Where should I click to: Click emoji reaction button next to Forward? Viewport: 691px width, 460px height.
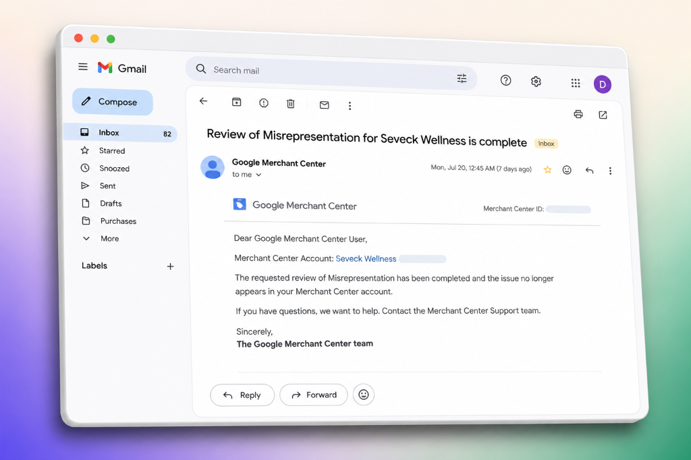pyautogui.click(x=364, y=395)
